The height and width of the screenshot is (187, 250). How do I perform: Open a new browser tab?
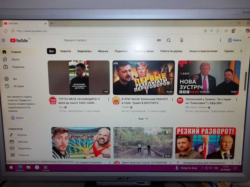(x=52, y=24)
